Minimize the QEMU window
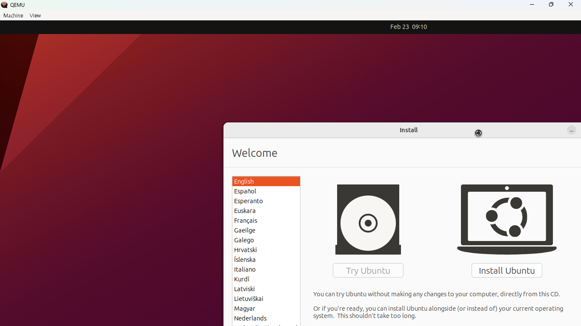The width and height of the screenshot is (581, 326). pyautogui.click(x=532, y=5)
